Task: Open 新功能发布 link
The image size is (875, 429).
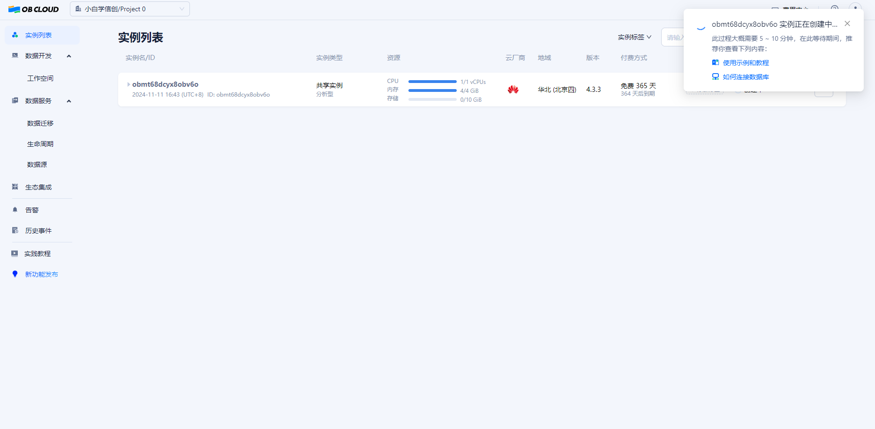Action: tap(42, 274)
